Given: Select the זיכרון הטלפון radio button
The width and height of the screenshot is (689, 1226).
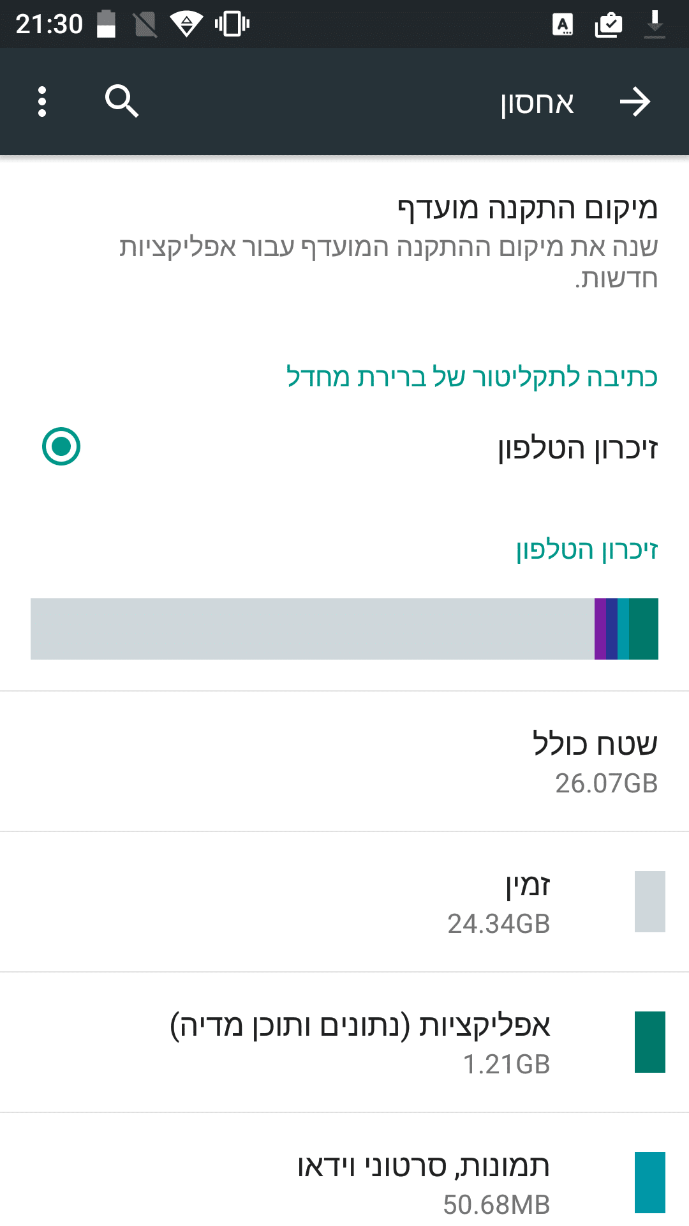Looking at the screenshot, I should tap(61, 446).
